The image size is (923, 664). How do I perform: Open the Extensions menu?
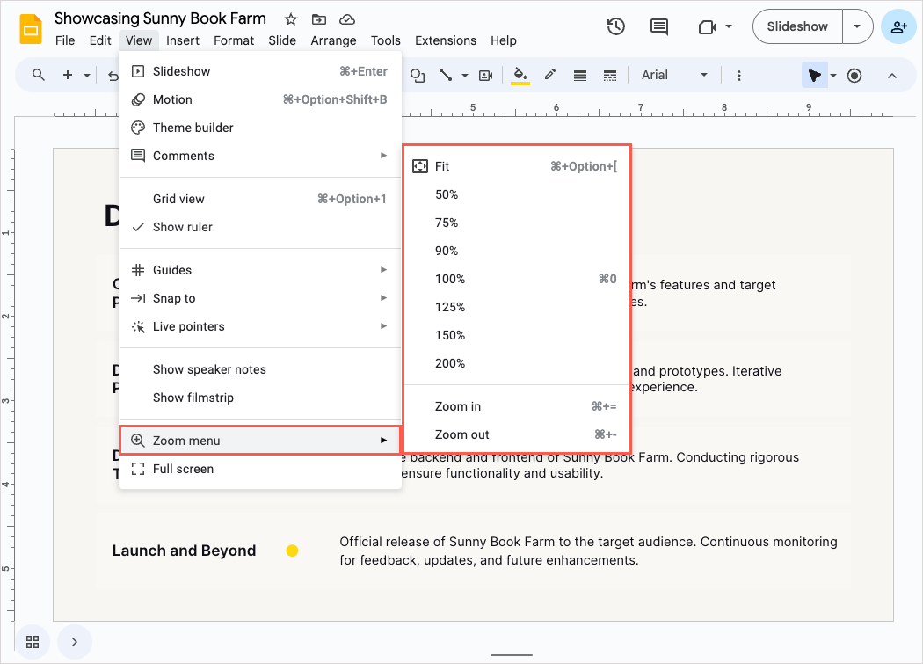446,40
